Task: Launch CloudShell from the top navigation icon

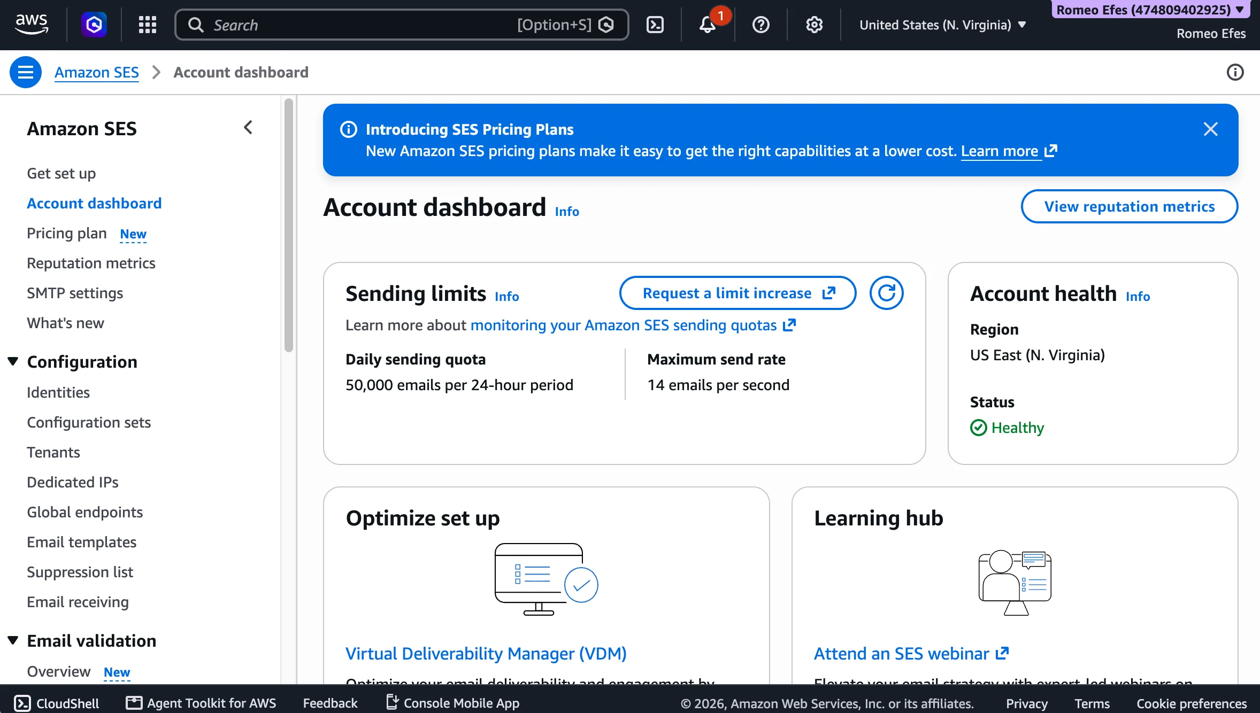Action: (x=655, y=25)
